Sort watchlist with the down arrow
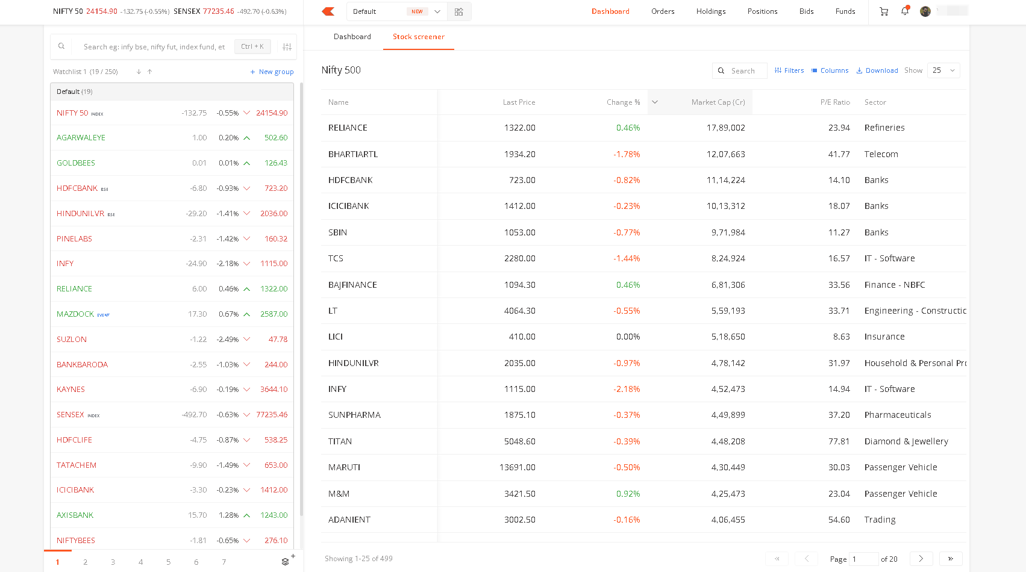The height and width of the screenshot is (572, 1026). click(x=139, y=72)
